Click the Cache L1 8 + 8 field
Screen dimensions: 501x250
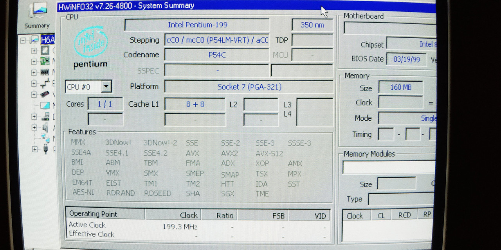195,104
